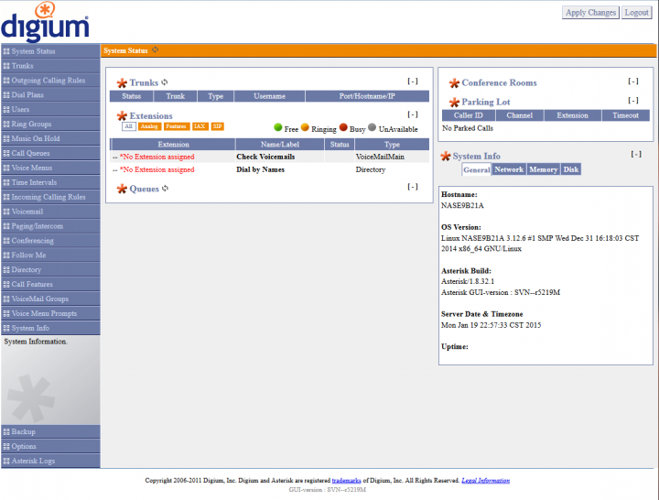Image resolution: width=659 pixels, height=500 pixels.
Task: Click the Parking Lot asterisk icon
Action: [x=454, y=103]
